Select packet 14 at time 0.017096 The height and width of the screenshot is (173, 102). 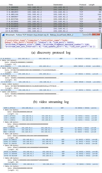[x=51, y=31]
